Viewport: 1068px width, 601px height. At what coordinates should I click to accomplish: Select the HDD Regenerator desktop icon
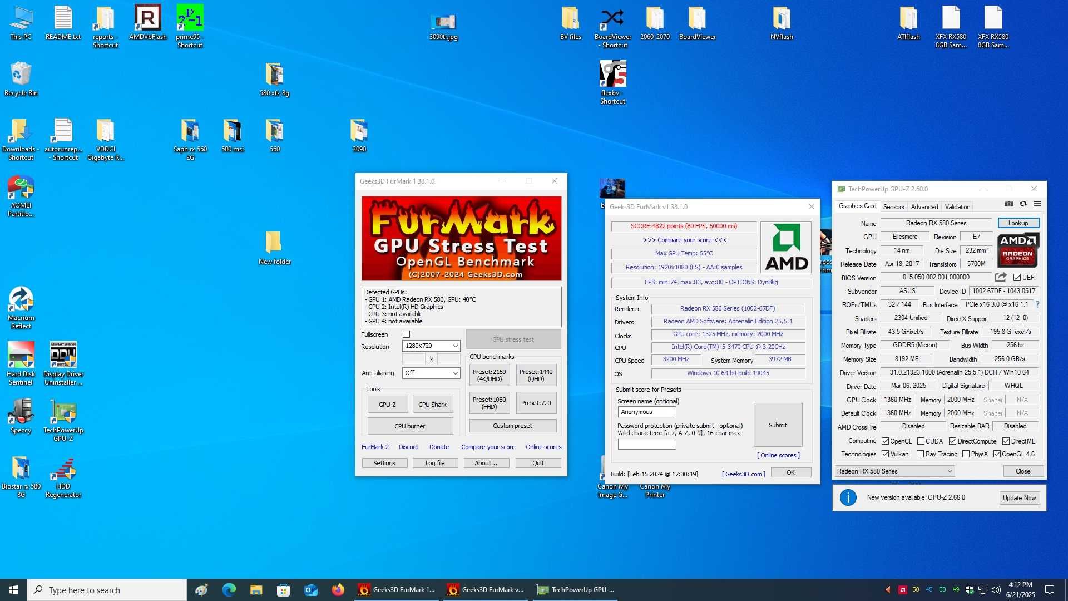pyautogui.click(x=63, y=477)
